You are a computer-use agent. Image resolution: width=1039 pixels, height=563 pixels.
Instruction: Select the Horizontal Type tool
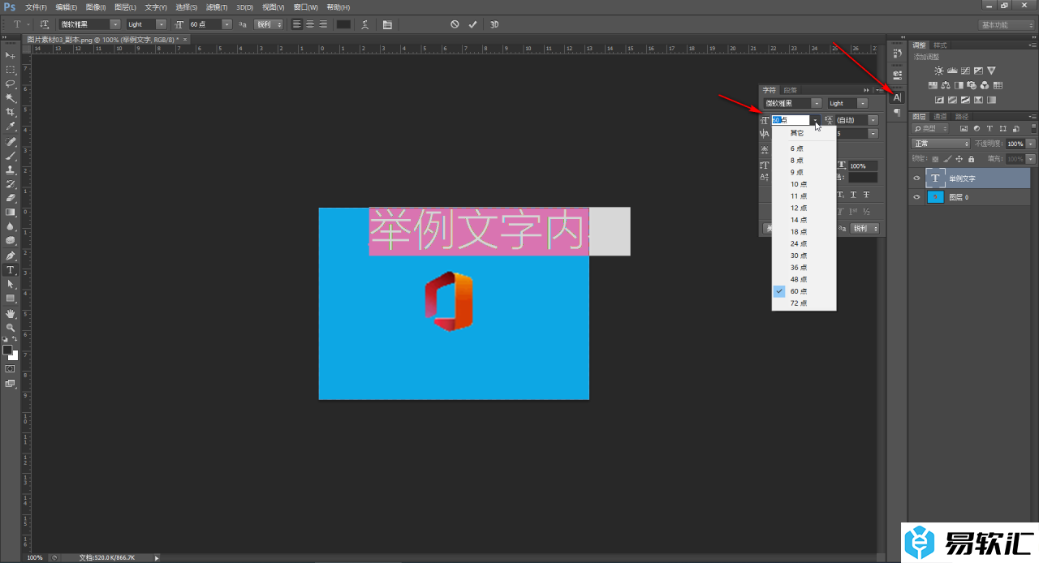click(11, 270)
